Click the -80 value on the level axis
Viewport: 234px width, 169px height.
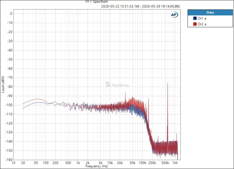point(9,87)
